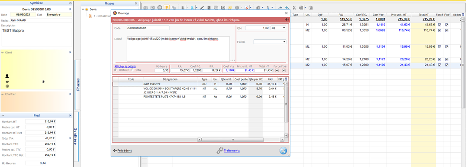Viewport: 466px width, 167px height.
Task: Select the Total radio button
Action: point(132,70)
